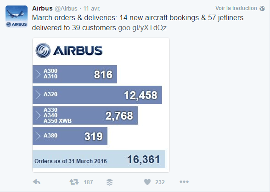Viewport: 270px width, 192px height.
Task: Click the Airbus swirl logo in image
Action: click(43, 50)
